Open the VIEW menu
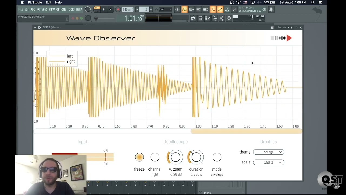The image size is (346, 195). 52,9
